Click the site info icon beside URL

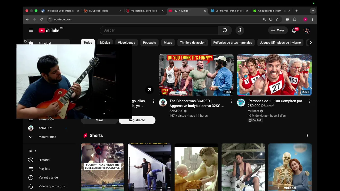pyautogui.click(x=50, y=19)
